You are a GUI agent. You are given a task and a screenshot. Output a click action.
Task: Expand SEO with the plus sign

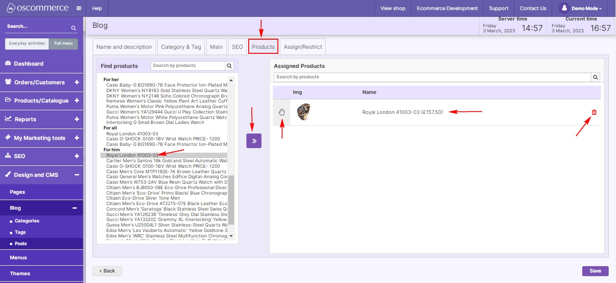pos(77,156)
